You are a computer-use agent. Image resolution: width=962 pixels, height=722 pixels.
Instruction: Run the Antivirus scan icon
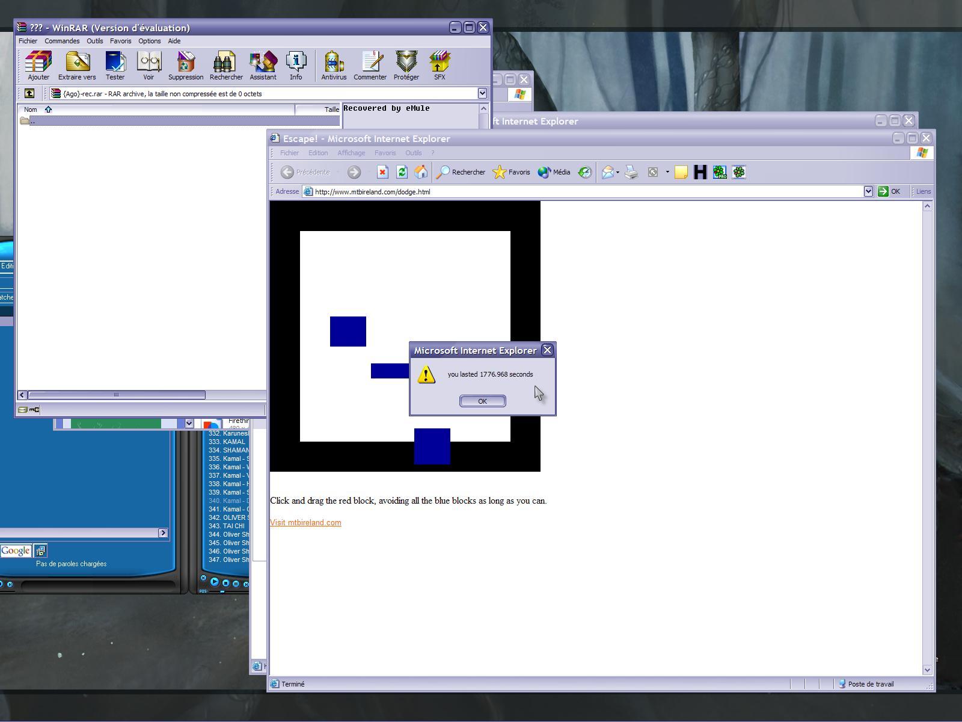(x=334, y=66)
